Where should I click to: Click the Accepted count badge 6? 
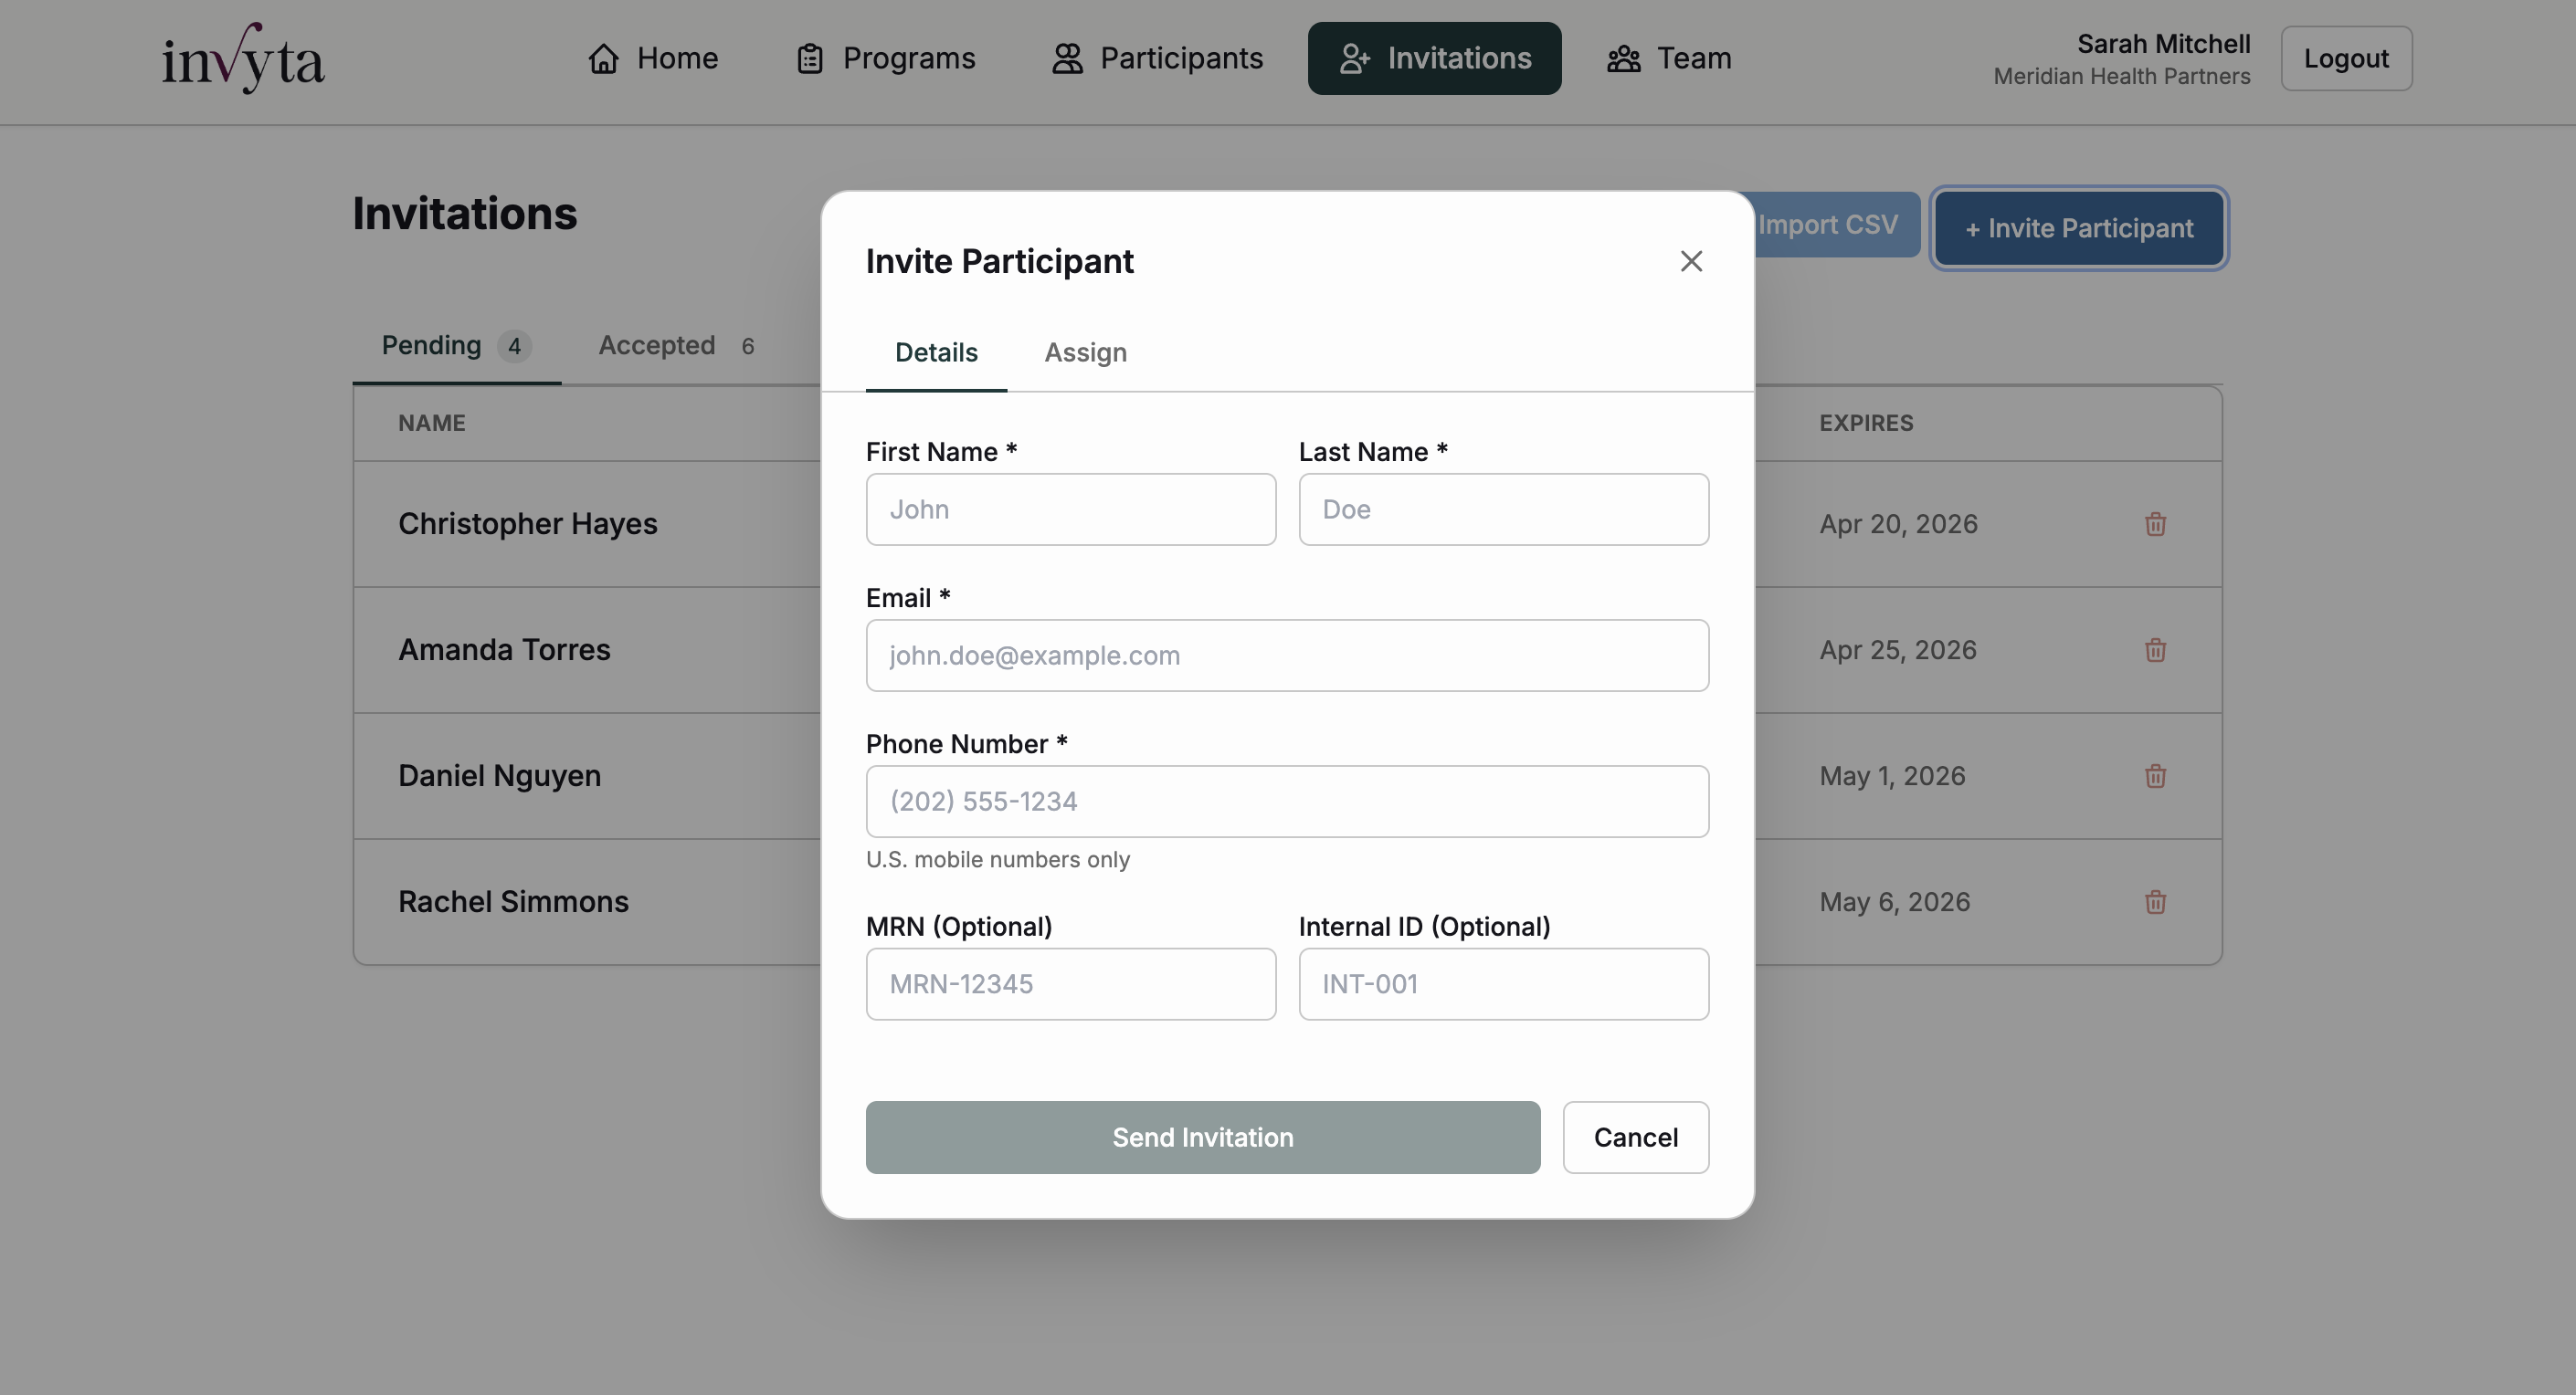click(747, 346)
